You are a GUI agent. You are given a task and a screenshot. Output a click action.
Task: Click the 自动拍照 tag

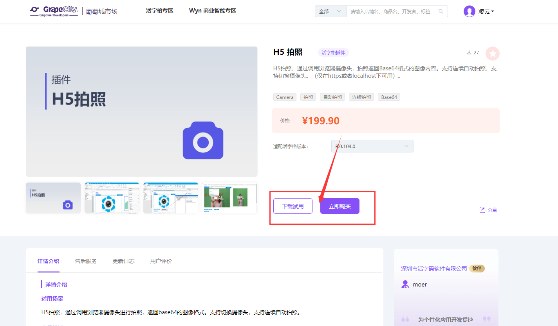point(332,97)
